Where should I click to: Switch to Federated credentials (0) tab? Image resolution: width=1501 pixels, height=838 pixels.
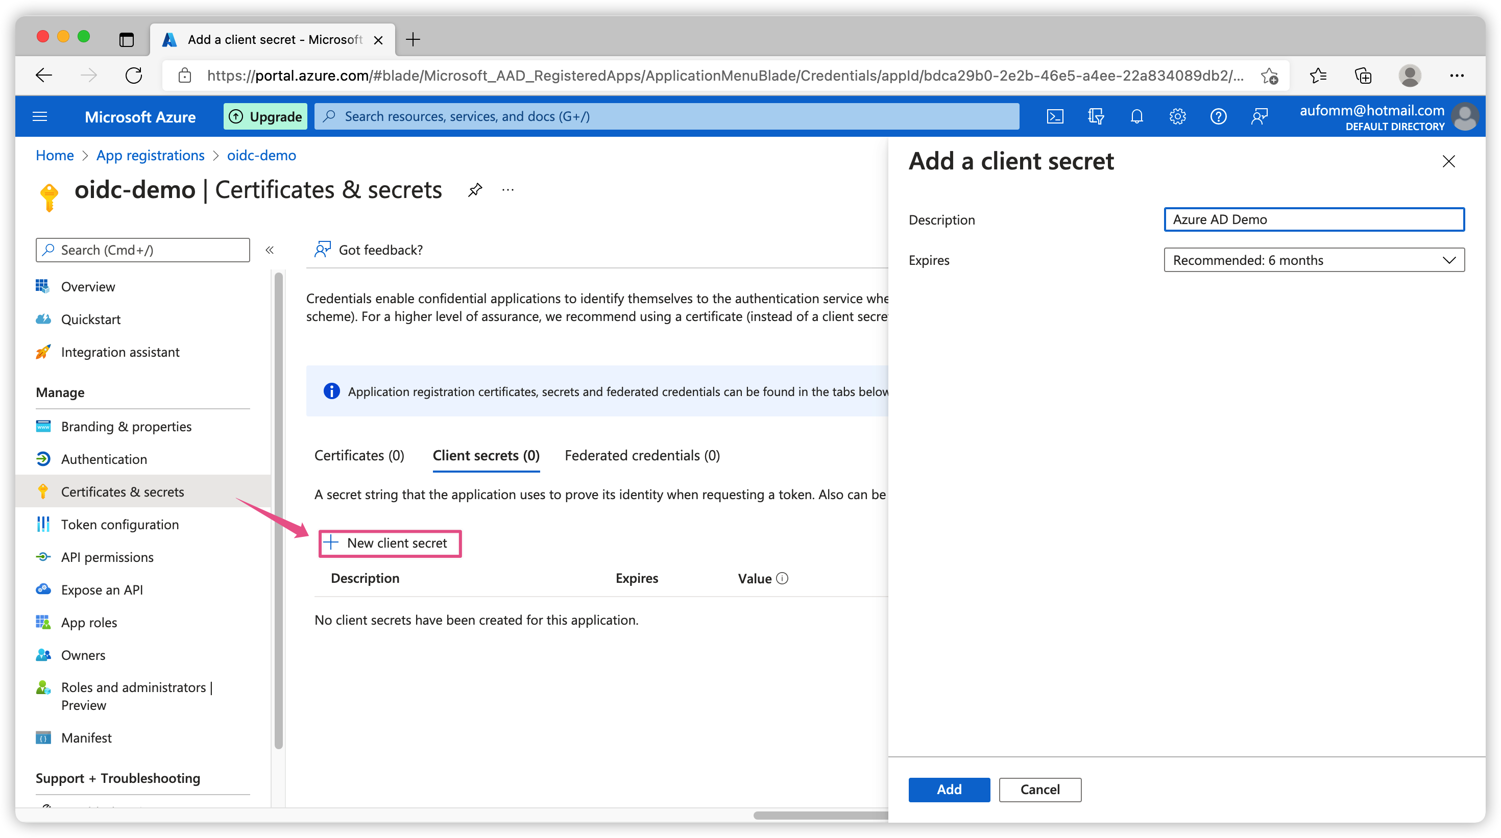click(x=642, y=455)
